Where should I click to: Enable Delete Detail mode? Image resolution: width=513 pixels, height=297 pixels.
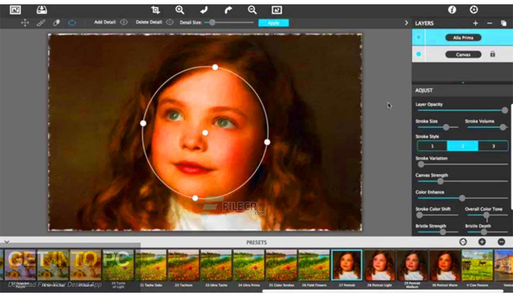click(x=169, y=22)
